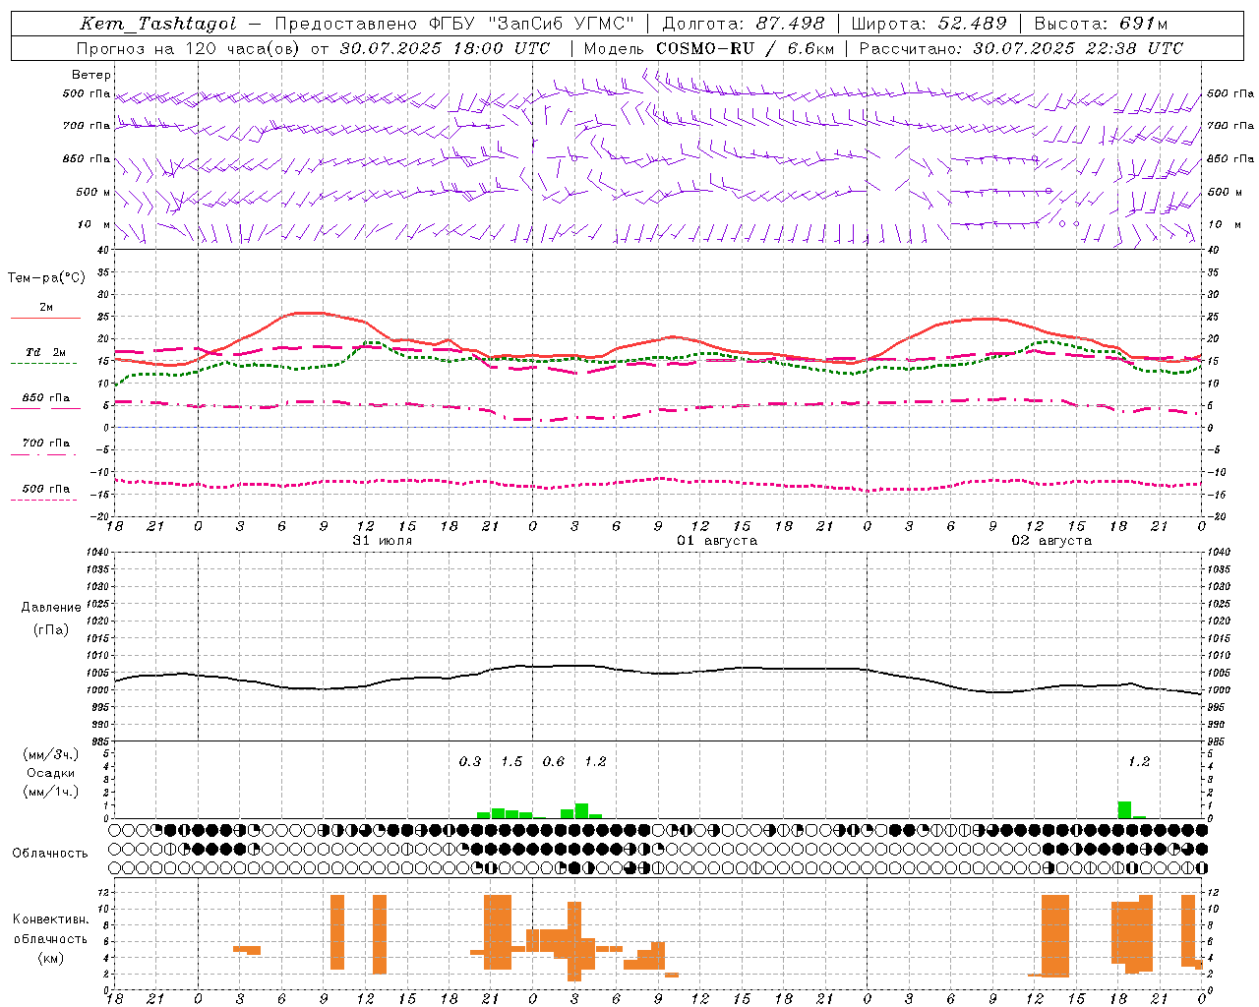Image resolution: width=1259 pixels, height=1007 pixels.
Task: Click the 0.3 precipitation total value
Action: tap(470, 761)
